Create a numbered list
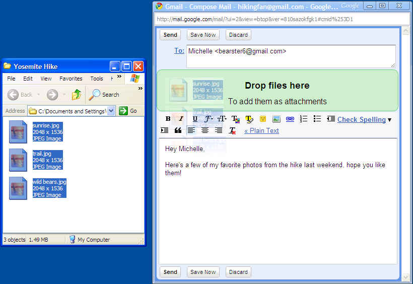 (x=304, y=119)
